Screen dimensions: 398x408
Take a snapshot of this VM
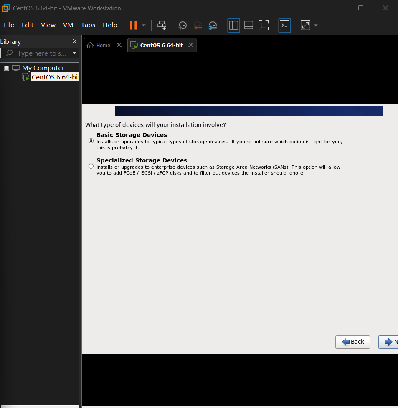click(x=182, y=25)
